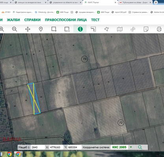Open the ККС 2005 coordinate system selector
Image resolution: width=164 pixels, height=157 pixels.
coord(119,147)
